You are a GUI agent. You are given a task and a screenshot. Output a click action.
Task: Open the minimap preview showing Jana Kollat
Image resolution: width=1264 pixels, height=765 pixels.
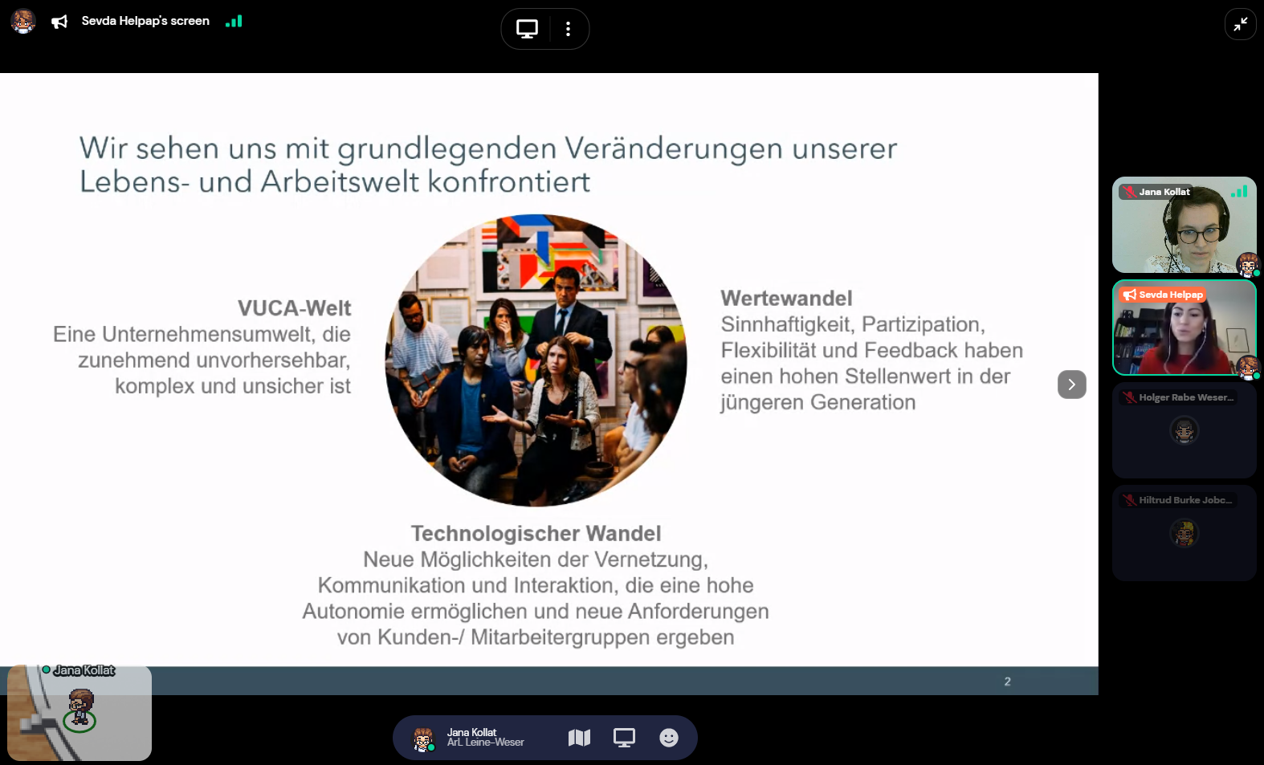click(80, 713)
